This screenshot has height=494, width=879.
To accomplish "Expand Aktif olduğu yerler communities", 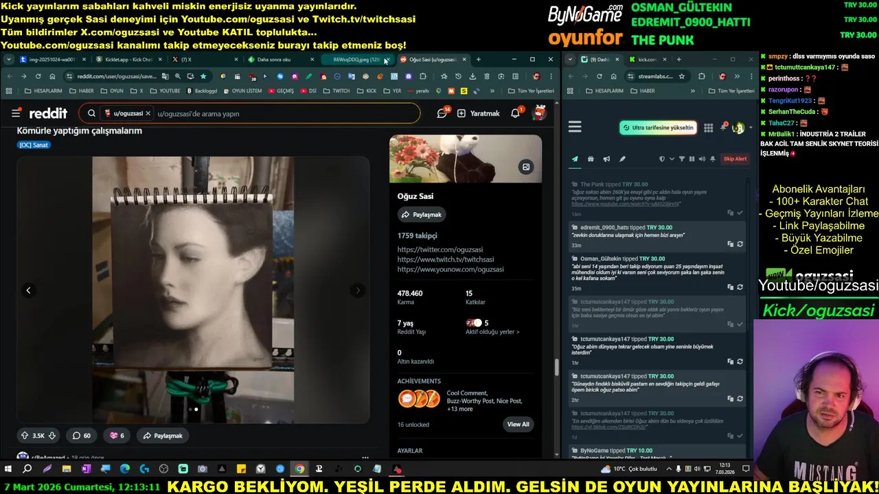I will [x=492, y=332].
